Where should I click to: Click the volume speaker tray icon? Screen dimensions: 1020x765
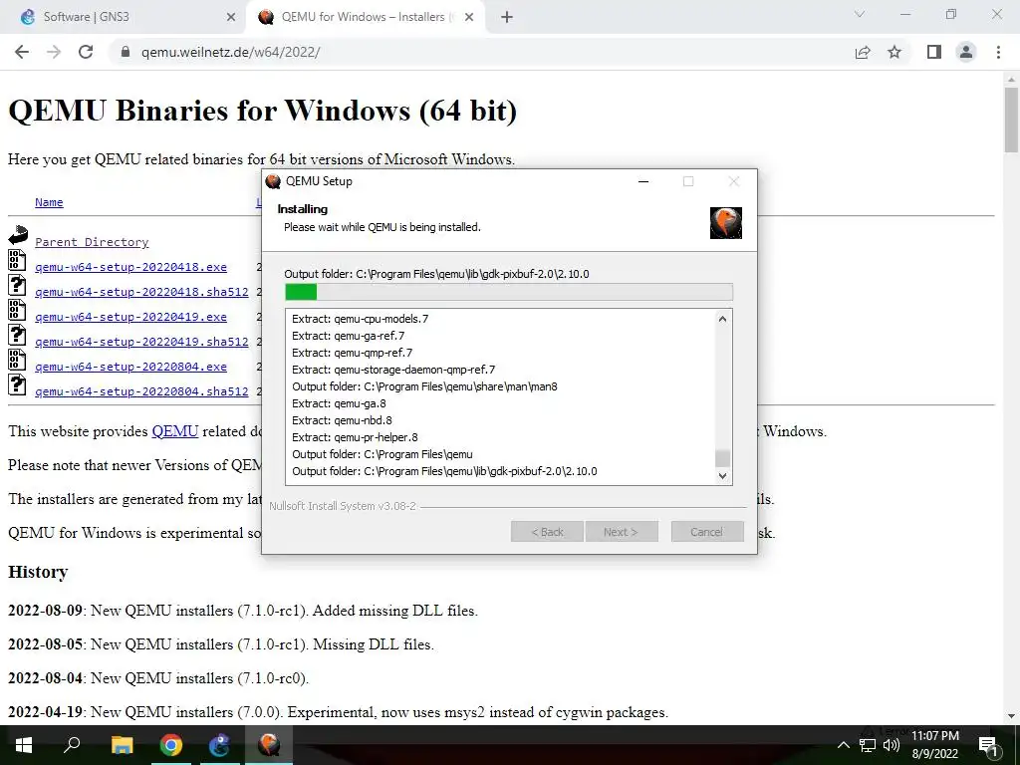(x=892, y=745)
